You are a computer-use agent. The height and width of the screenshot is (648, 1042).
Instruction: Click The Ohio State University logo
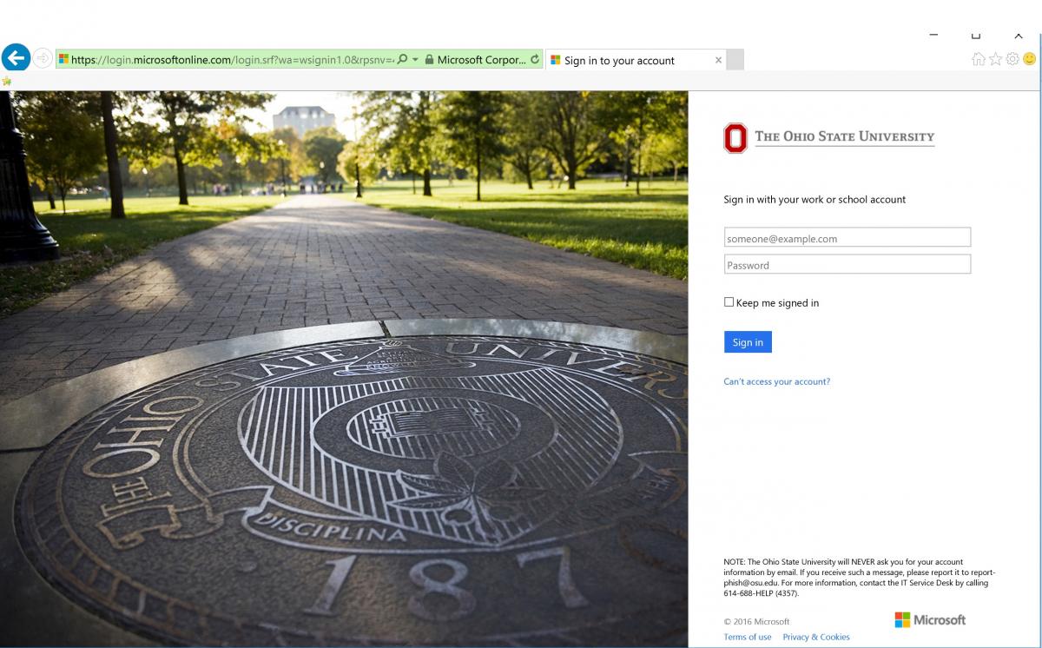coord(829,137)
